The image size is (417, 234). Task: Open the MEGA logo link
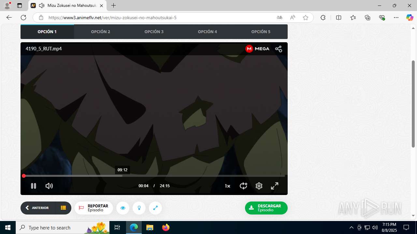(x=257, y=49)
